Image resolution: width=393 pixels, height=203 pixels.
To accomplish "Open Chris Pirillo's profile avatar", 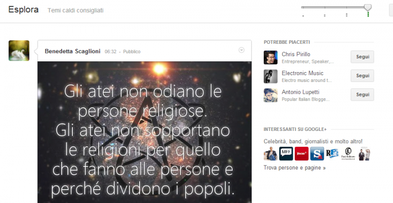I will 270,57.
